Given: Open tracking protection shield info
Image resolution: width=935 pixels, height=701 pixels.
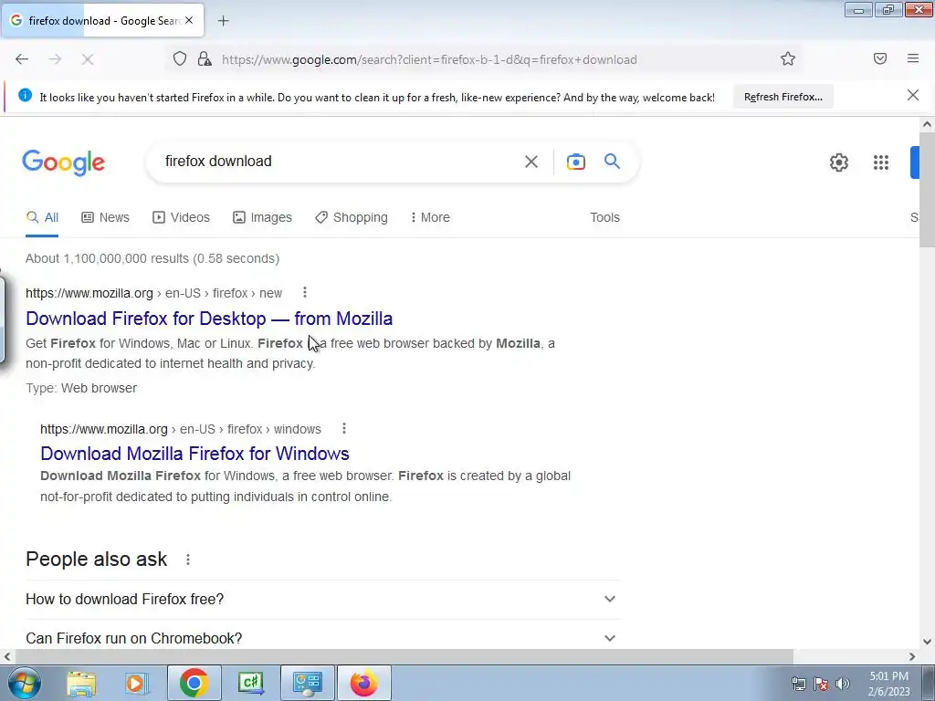Looking at the screenshot, I should 180,59.
